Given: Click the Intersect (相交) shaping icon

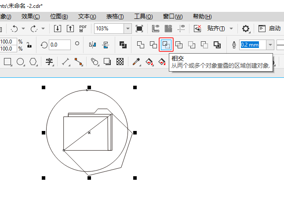Looking at the screenshot, I should (166, 45).
